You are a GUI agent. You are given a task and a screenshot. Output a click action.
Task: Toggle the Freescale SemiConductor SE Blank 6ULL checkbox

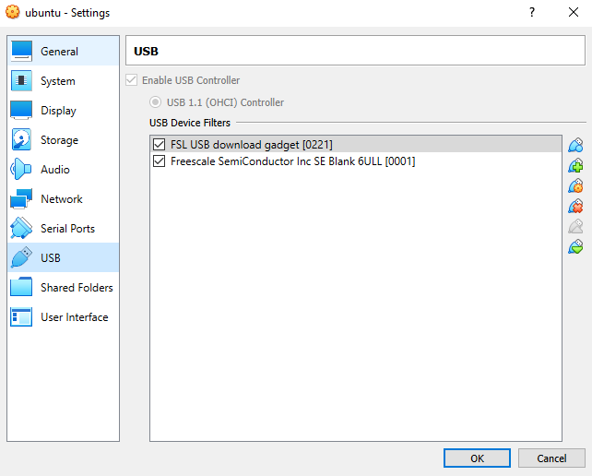[160, 161]
